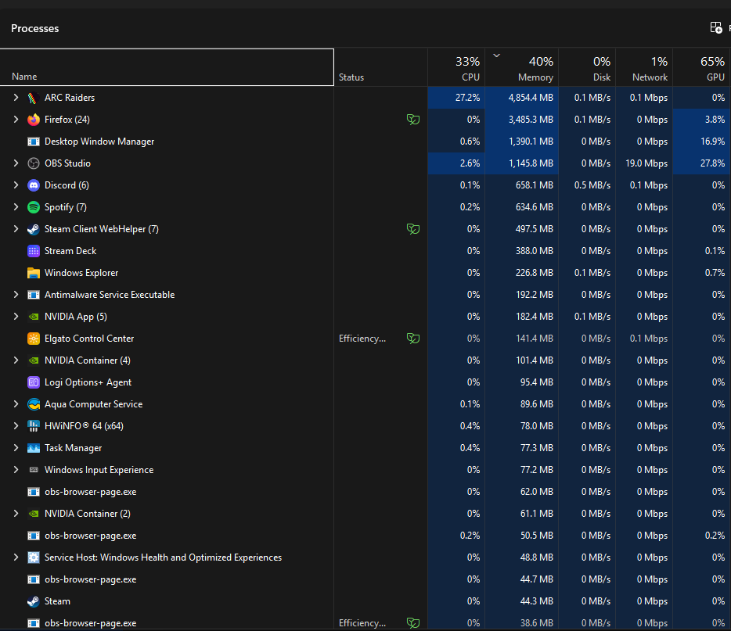Click the Service Host Windows Health icon
The height and width of the screenshot is (631, 731).
(x=33, y=558)
